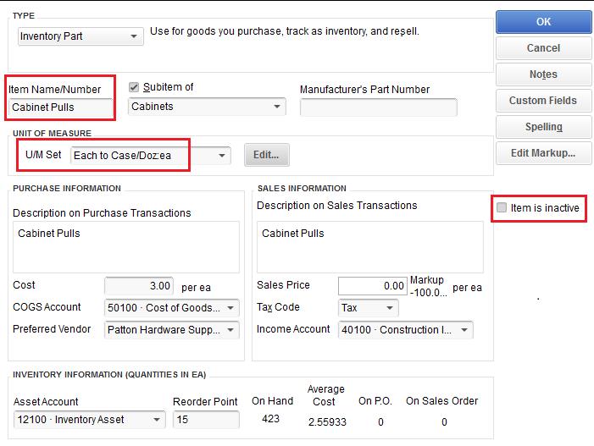Open the Preferred Vendor dropdown
Viewport: 594px width, 446px height.
click(x=231, y=330)
